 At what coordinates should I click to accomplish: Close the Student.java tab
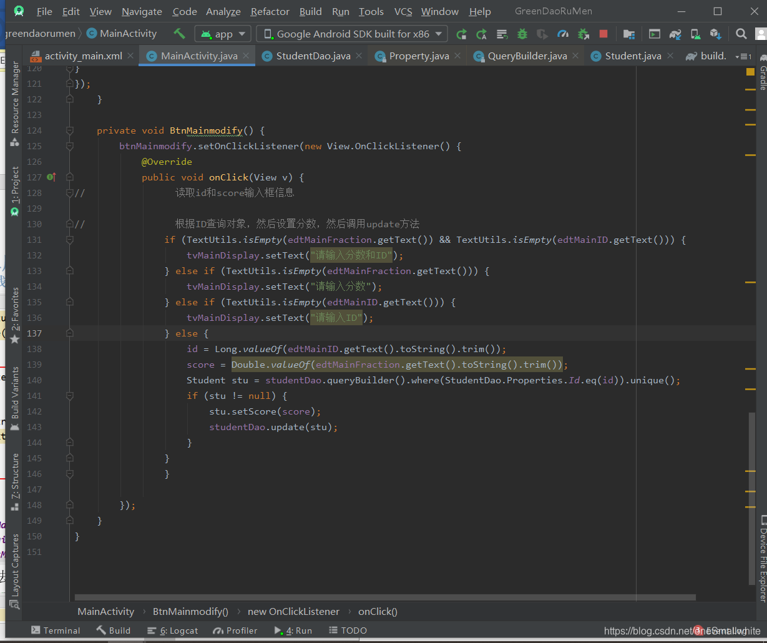(x=670, y=56)
